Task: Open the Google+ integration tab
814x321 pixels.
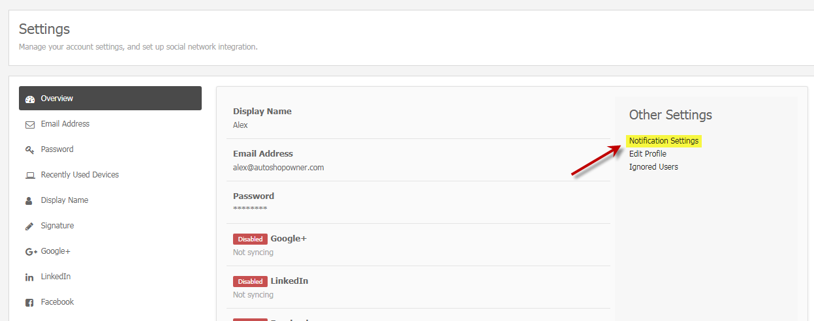Action: click(110, 251)
